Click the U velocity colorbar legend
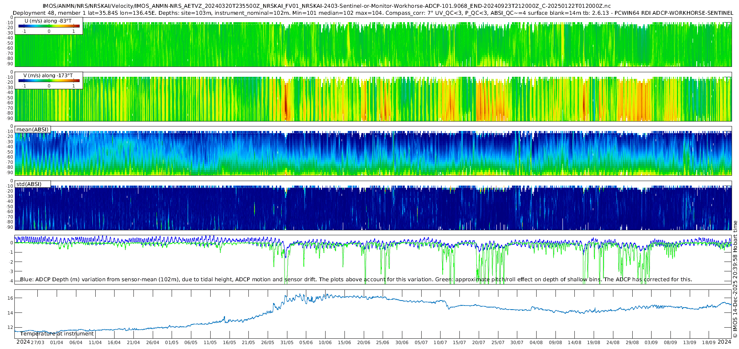Image resolution: width=739 pixels, height=349 pixels. [49, 26]
